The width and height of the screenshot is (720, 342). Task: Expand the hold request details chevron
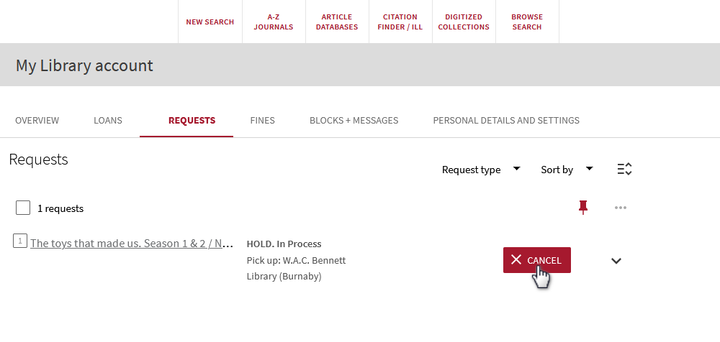point(616,261)
